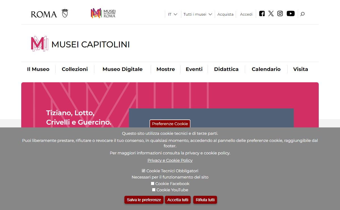Open the YouTube social icon
The image size is (340, 210).
tap(291, 14)
